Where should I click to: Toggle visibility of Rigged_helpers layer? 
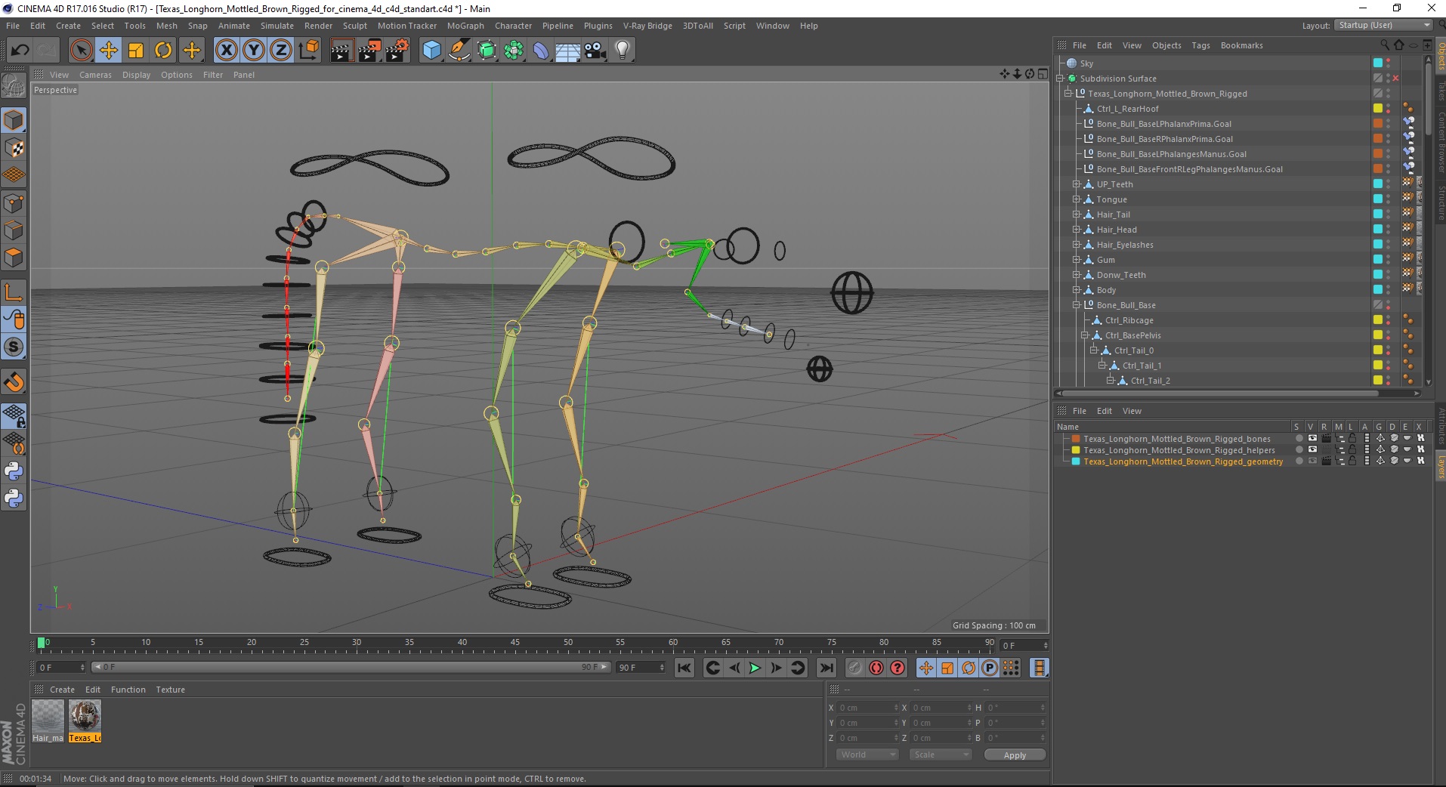point(1312,449)
